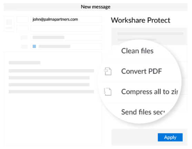Click the blue attachment file icon
Image resolution: width=192 pixels, height=149 pixels.
click(34, 46)
